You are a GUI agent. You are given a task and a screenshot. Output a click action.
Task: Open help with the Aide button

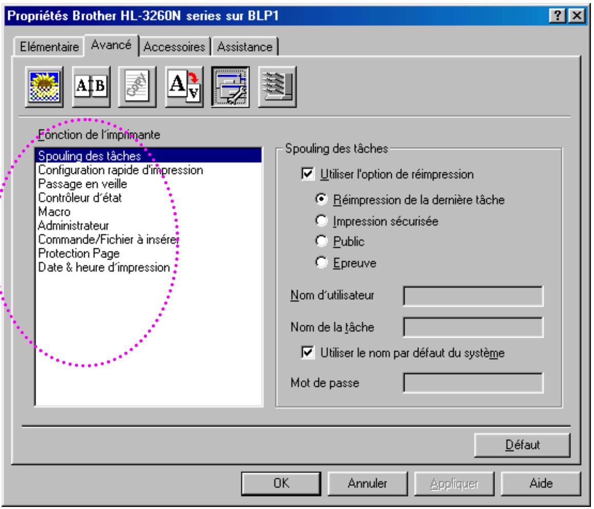(541, 484)
